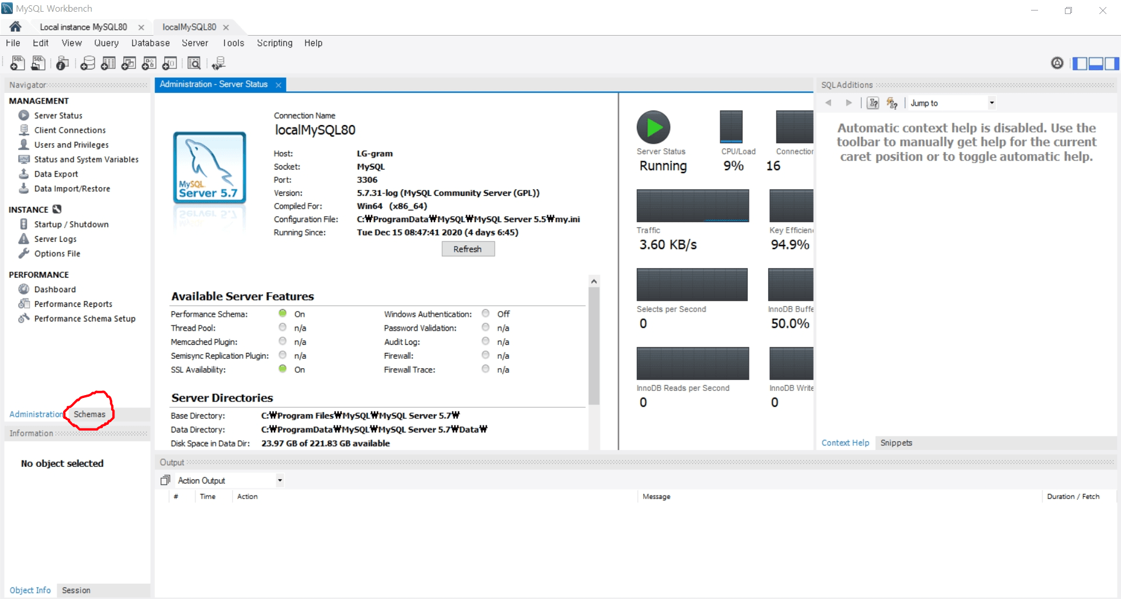Reconnect to DBMS toolbar icon
This screenshot has width=1121, height=599.
point(218,63)
